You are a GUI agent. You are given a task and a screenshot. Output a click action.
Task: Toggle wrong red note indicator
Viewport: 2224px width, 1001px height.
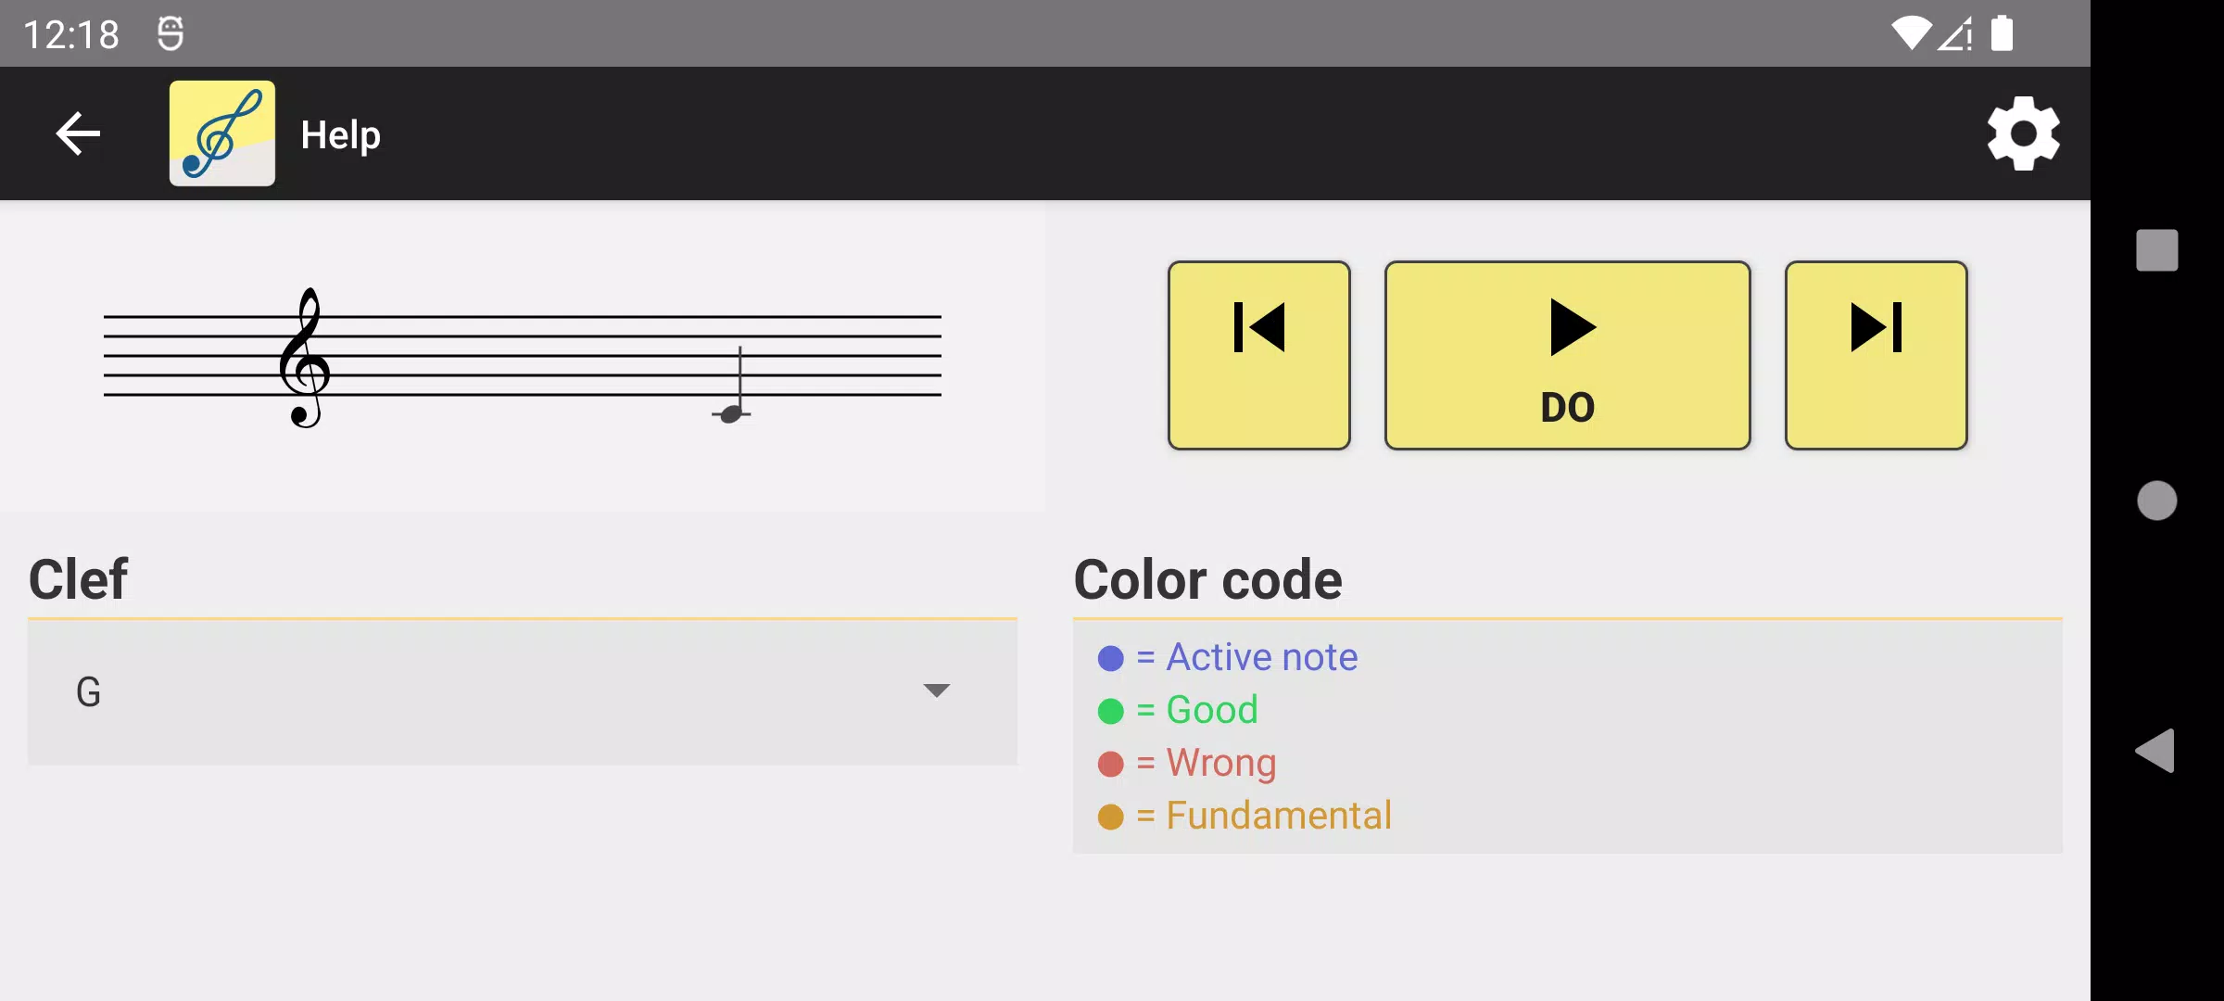[x=1110, y=763]
